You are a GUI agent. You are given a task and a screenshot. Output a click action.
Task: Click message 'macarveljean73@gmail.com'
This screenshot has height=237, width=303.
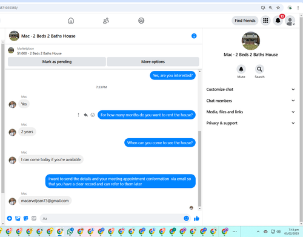pos(45,201)
